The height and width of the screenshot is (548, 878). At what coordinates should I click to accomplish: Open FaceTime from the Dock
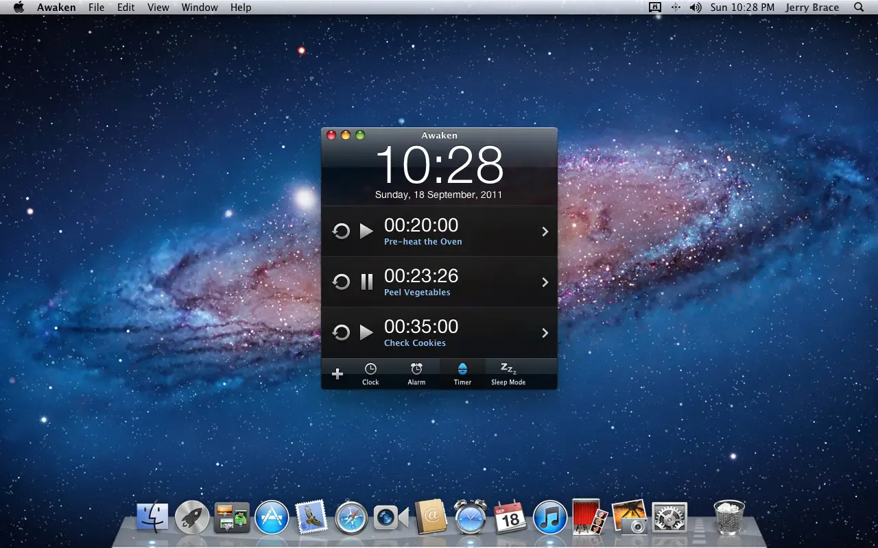coord(391,518)
